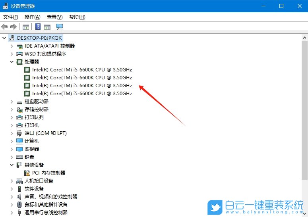
Task: Expand the 端口 (COM 和 LPT) category
Action: (x=12, y=133)
